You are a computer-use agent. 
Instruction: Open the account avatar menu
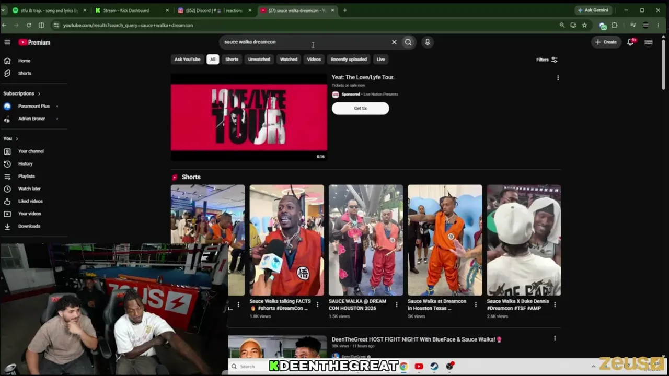click(649, 42)
